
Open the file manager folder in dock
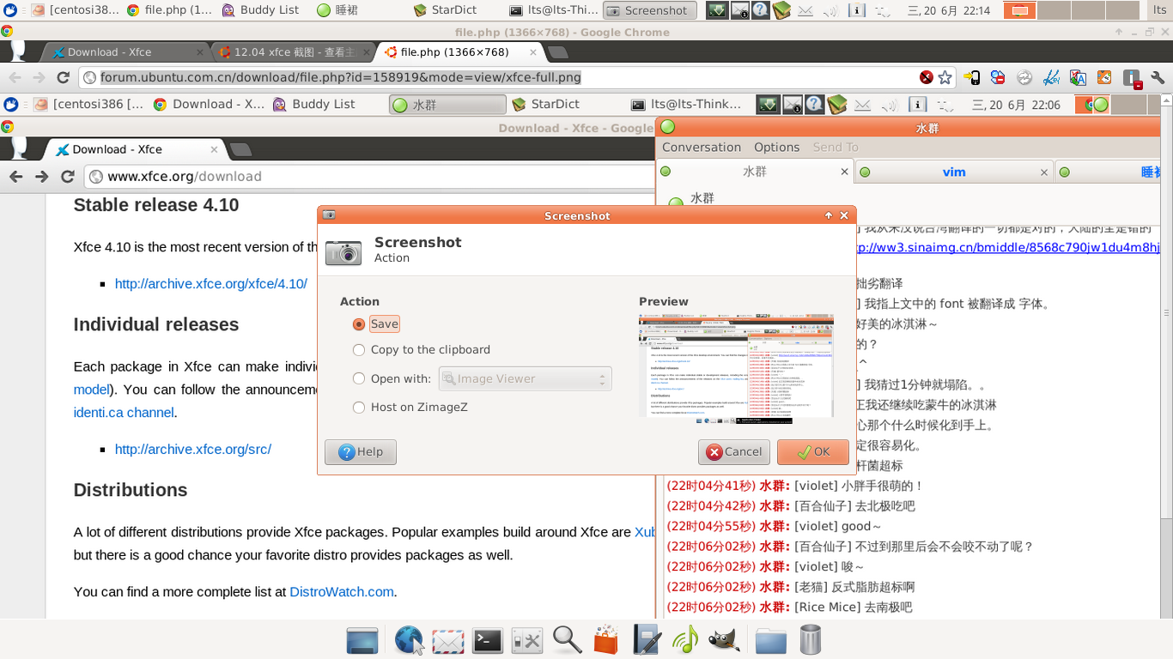[771, 641]
